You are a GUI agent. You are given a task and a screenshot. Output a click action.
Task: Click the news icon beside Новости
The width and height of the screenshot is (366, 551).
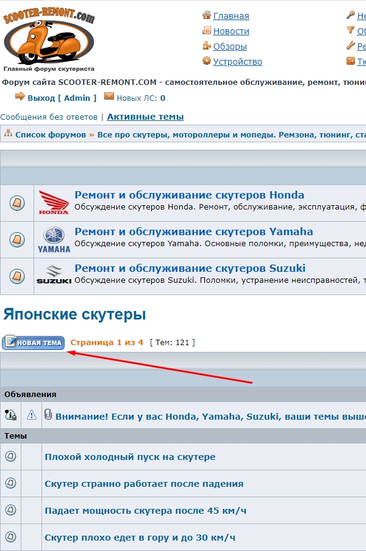(x=207, y=31)
